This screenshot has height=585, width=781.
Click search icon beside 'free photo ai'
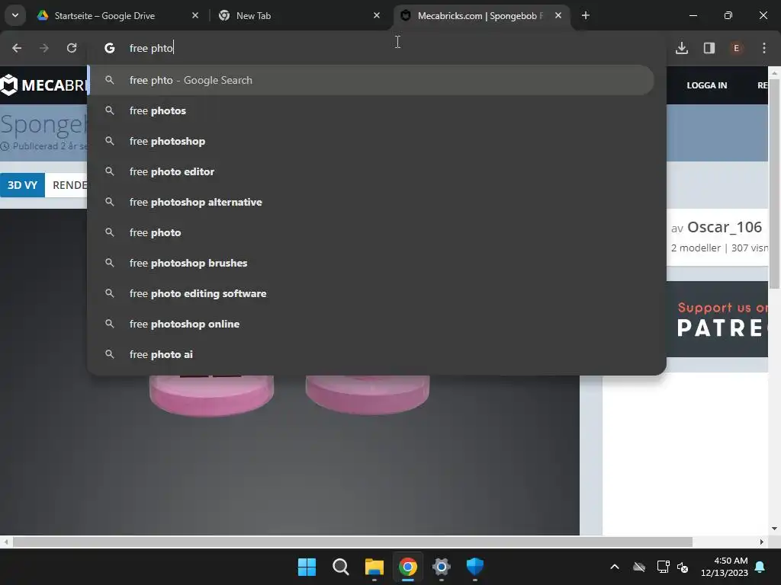[x=110, y=354]
